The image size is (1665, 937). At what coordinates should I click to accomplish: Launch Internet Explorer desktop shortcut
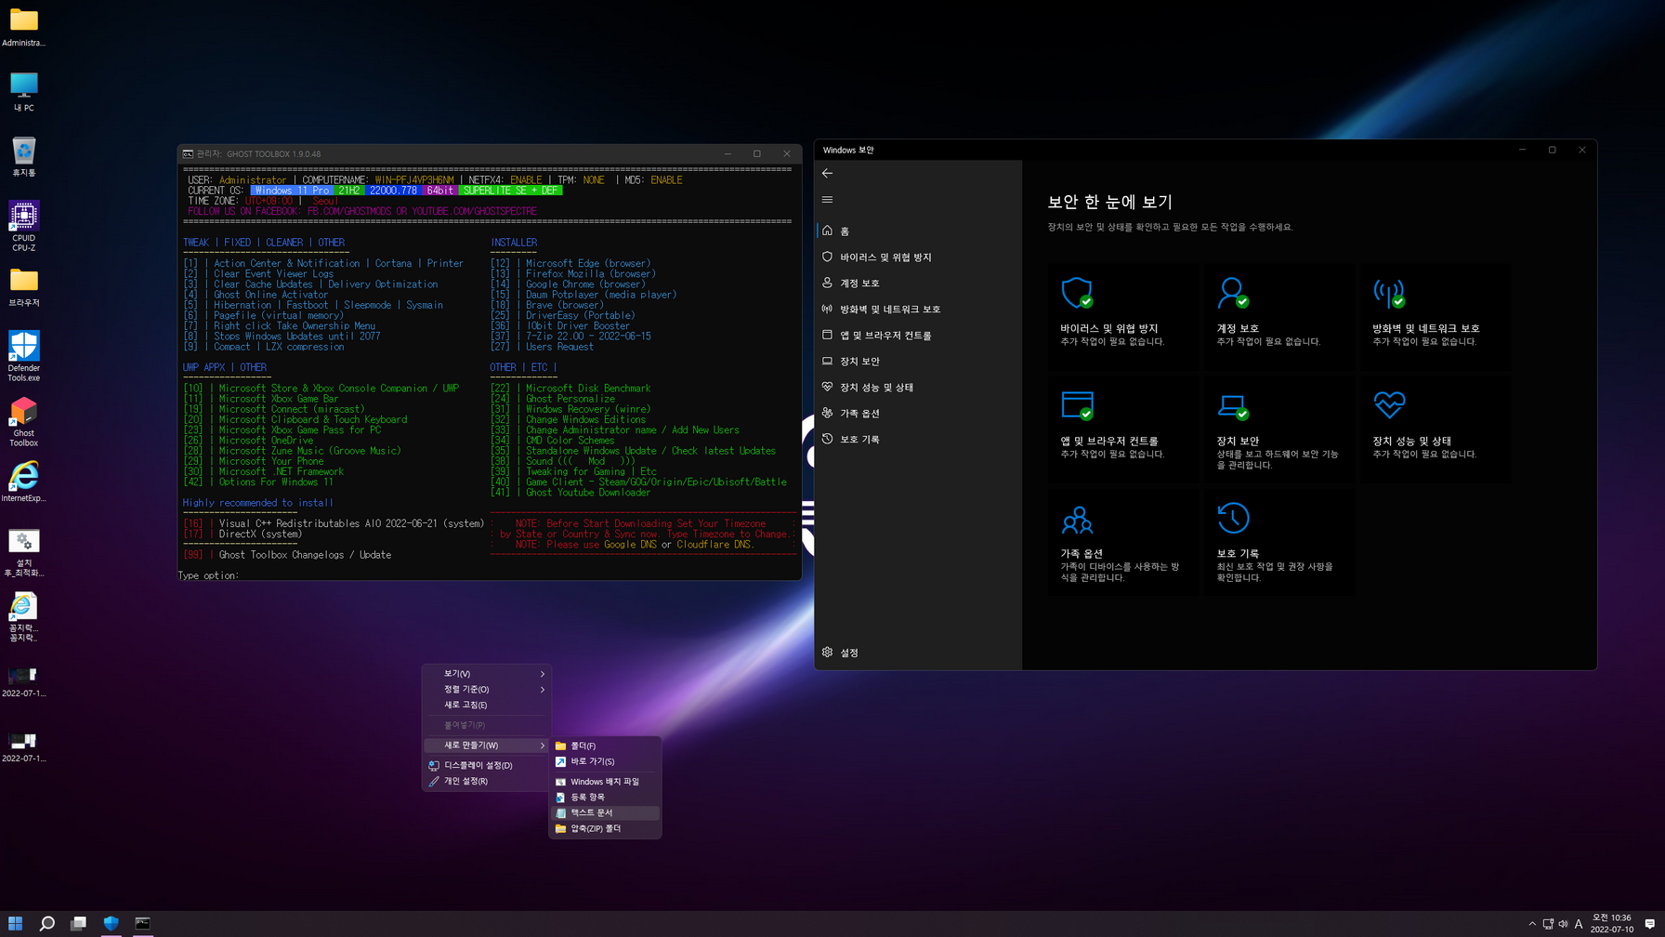pos(23,482)
